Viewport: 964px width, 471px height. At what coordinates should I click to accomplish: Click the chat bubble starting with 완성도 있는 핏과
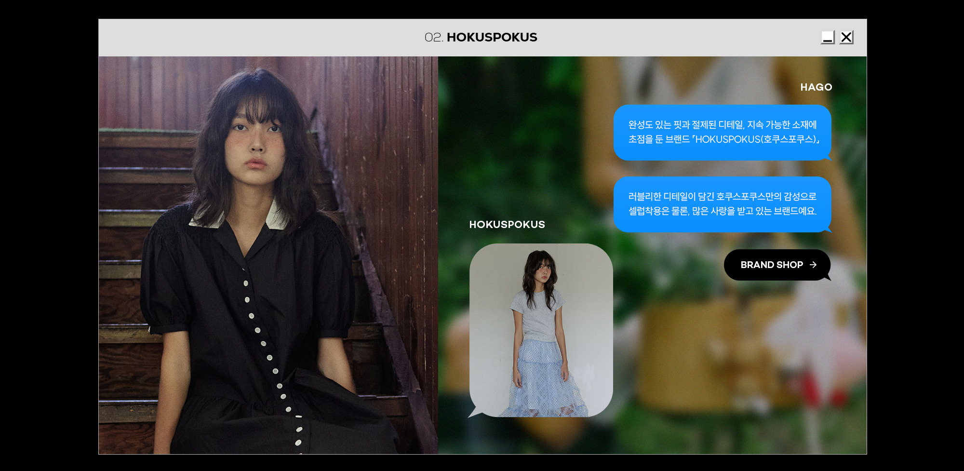click(x=723, y=133)
